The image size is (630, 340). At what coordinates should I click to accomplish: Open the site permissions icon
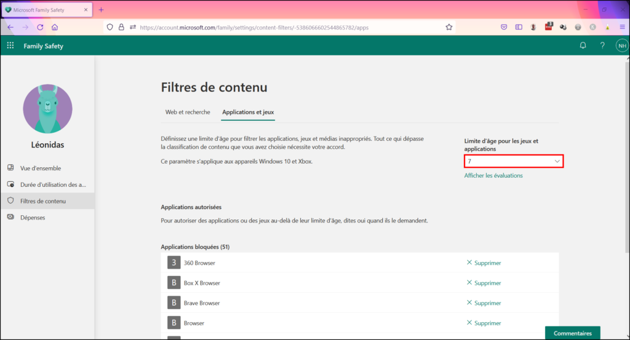133,27
